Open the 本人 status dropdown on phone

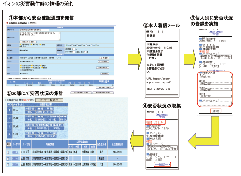point(216,77)
